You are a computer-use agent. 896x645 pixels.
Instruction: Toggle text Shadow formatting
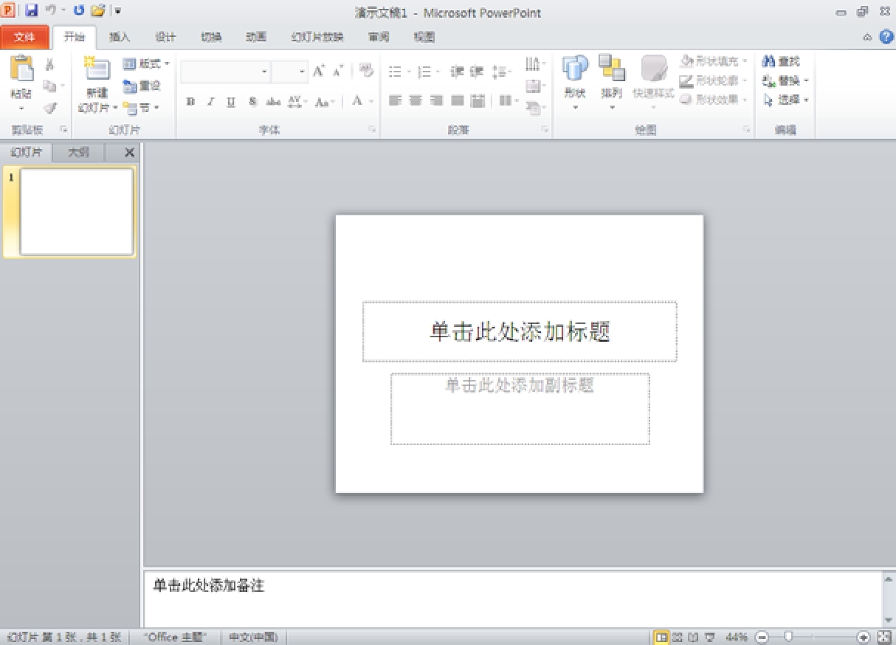(252, 102)
